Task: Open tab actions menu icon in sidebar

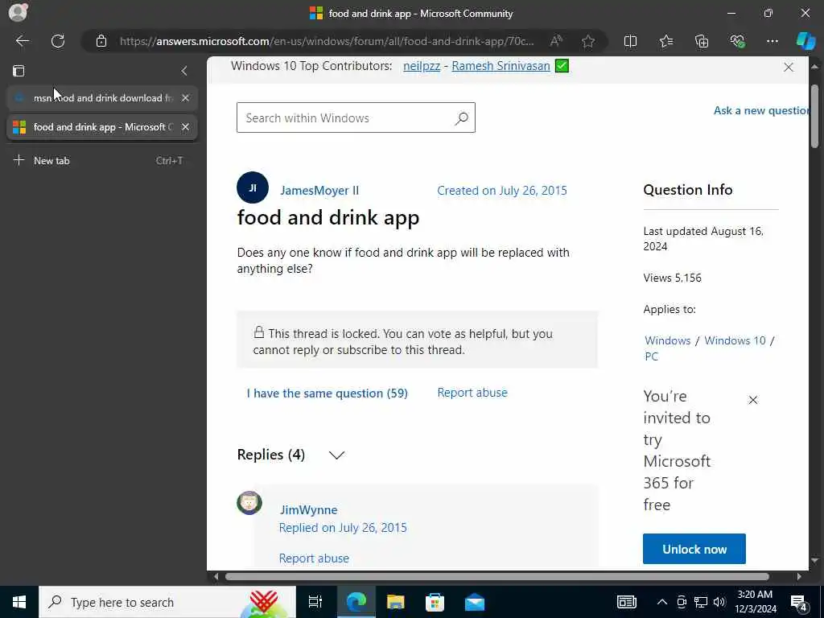Action: [19, 71]
